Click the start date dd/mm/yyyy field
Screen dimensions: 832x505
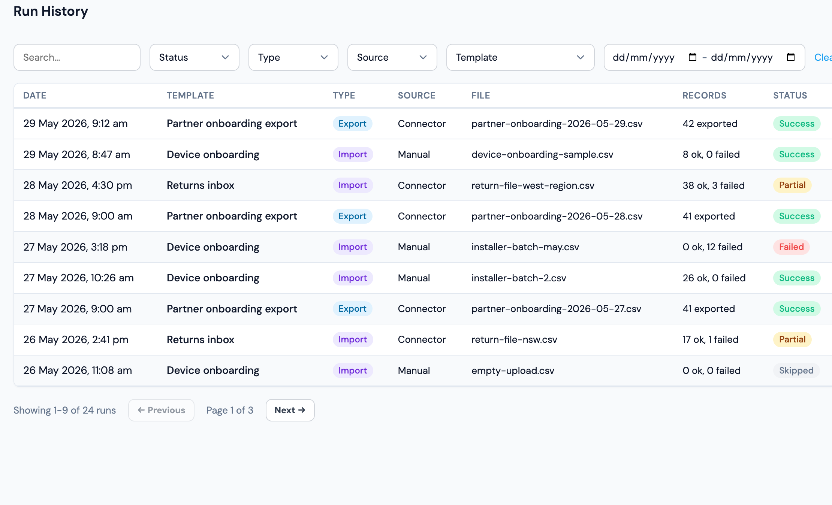(643, 57)
